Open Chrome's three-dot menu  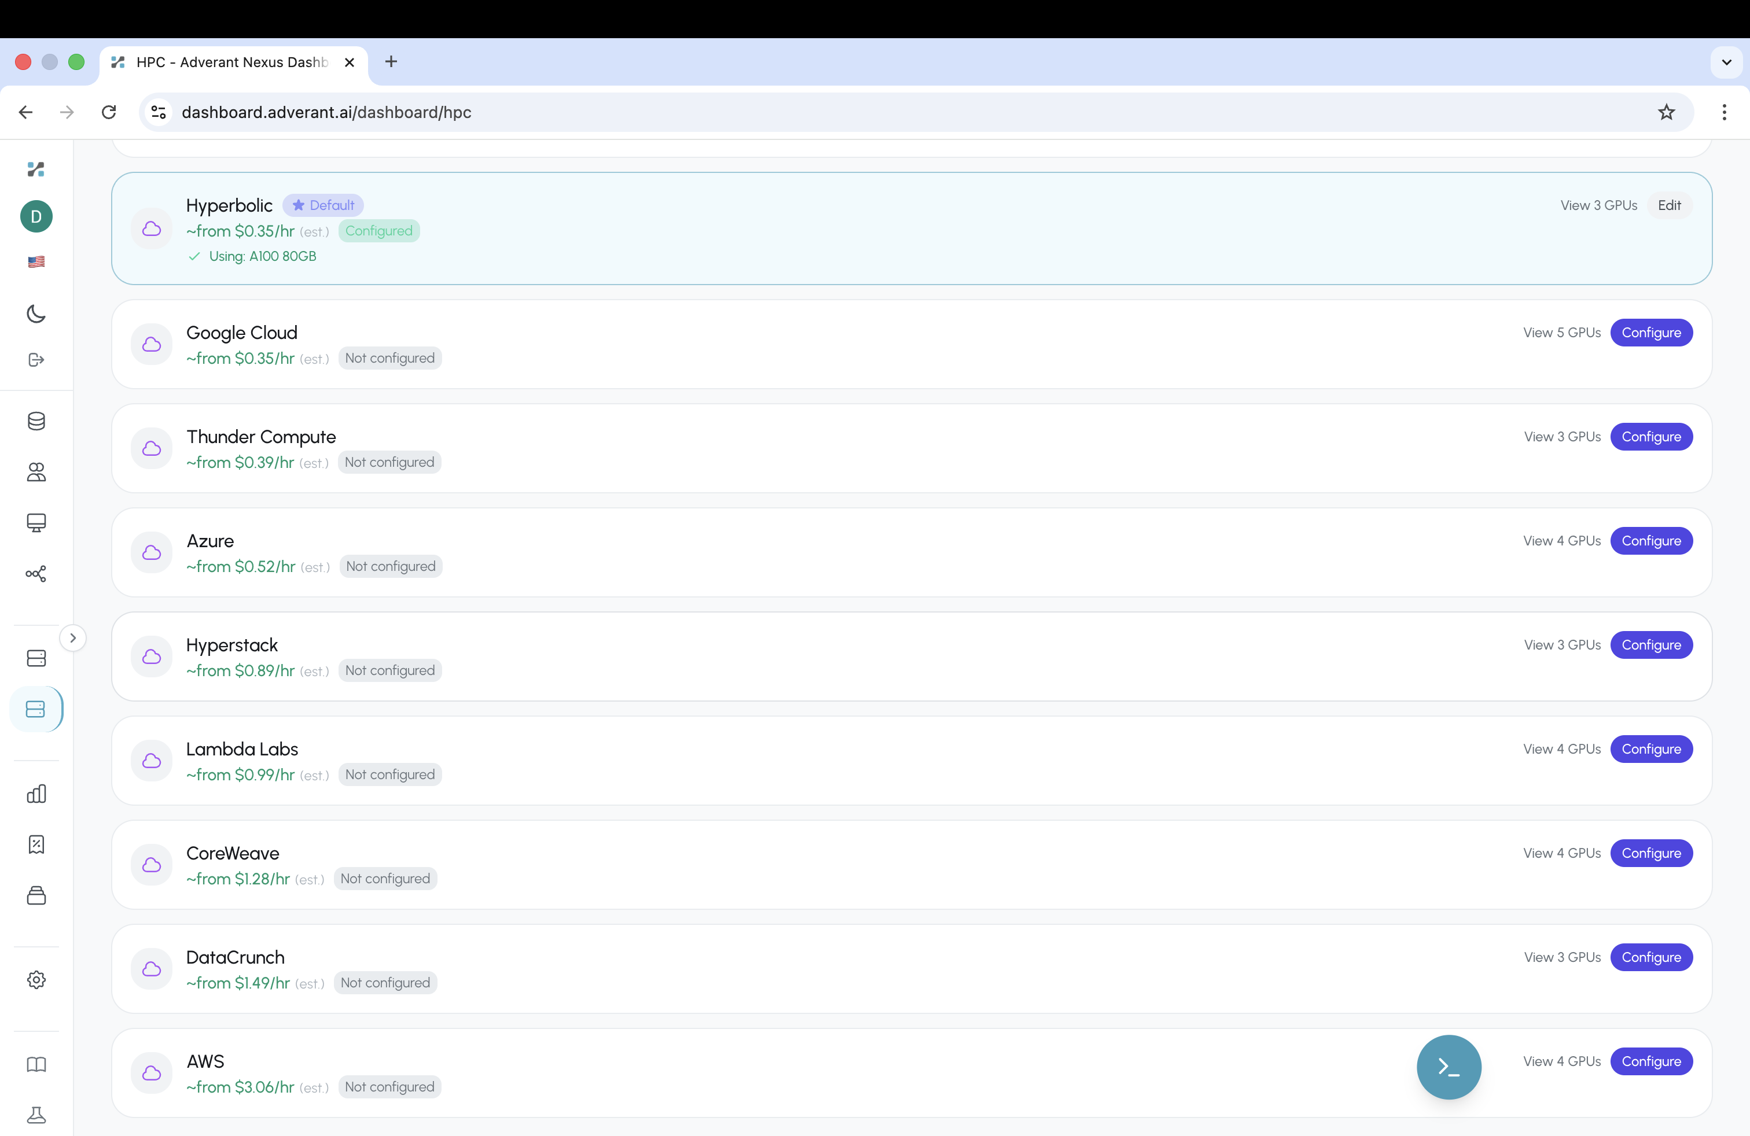click(1725, 112)
